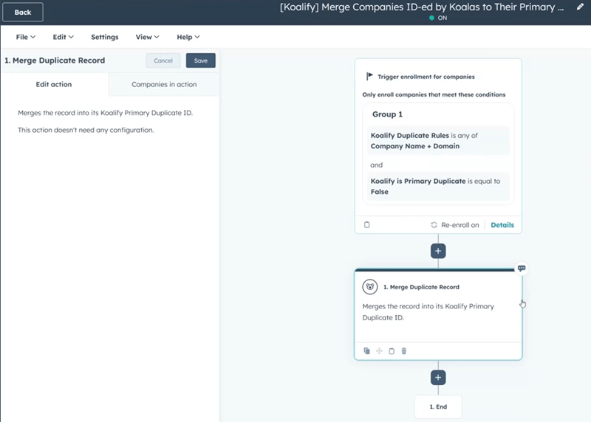
Task: Click the Cancel button
Action: point(163,60)
